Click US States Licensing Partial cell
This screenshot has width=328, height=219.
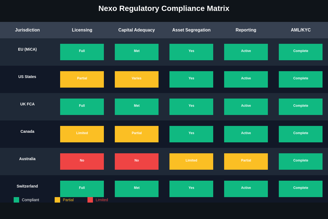pyautogui.click(x=82, y=79)
